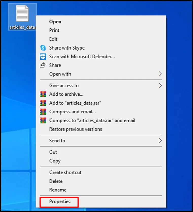Select Print from the context menu
The width and height of the screenshot is (193, 212).
tap(54, 30)
